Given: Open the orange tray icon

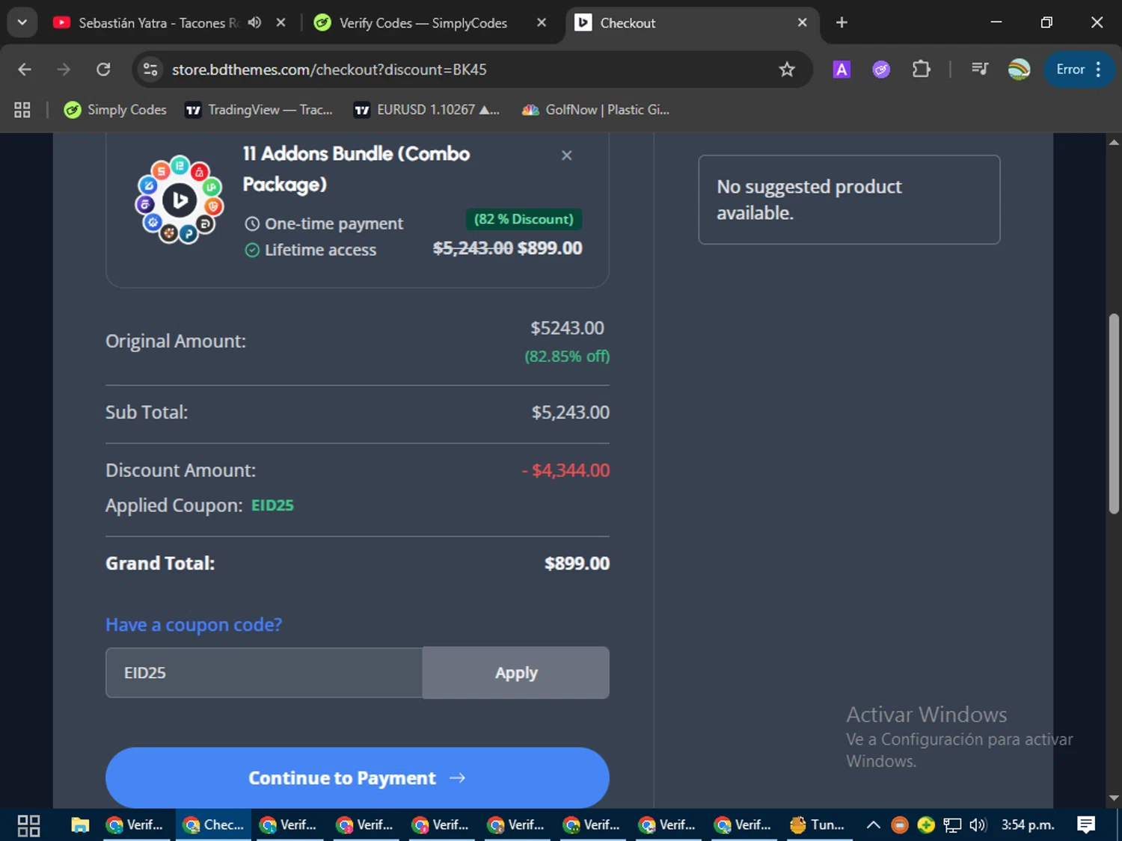Looking at the screenshot, I should [900, 825].
